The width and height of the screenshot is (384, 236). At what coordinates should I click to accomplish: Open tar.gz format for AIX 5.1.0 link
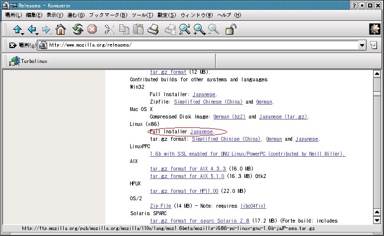tap(187, 176)
